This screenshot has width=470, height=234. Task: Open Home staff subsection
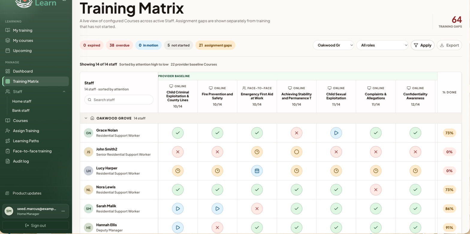click(22, 101)
